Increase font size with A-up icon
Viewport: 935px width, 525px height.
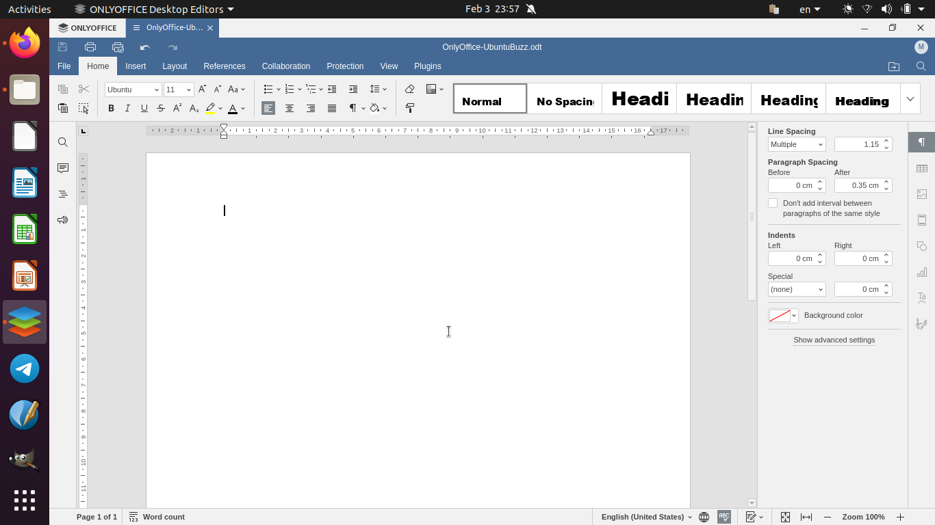coord(202,89)
